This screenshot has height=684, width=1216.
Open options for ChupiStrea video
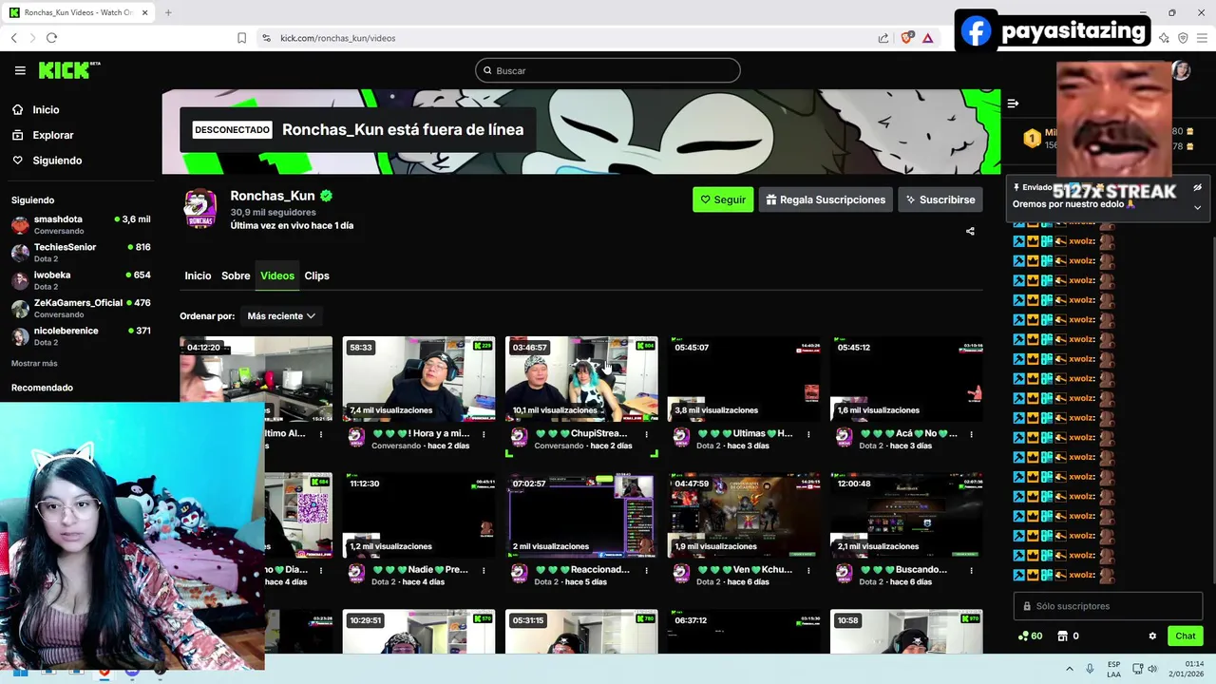(x=646, y=434)
